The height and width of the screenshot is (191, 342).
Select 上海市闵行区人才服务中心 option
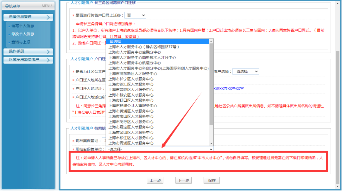[x=131, y=122]
